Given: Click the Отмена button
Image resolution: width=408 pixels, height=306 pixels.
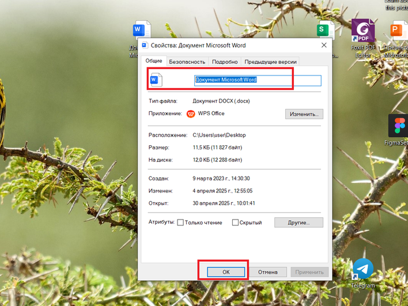Looking at the screenshot, I should click(x=268, y=272).
